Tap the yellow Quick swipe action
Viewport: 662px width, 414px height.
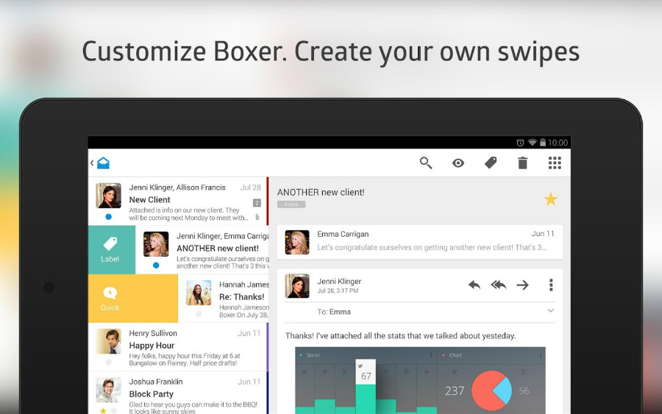[110, 299]
